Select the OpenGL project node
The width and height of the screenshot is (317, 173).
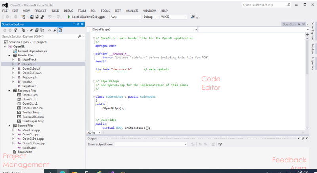pos(19,47)
